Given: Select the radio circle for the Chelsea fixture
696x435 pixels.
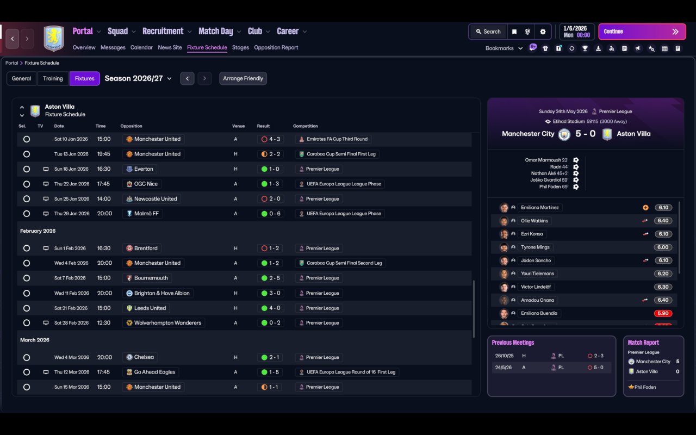Looking at the screenshot, I should [x=27, y=357].
